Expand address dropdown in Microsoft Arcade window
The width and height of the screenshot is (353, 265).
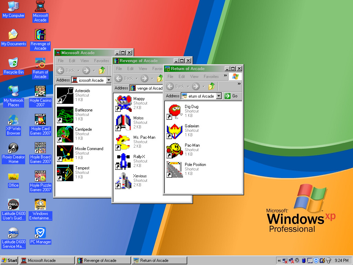[x=109, y=80]
